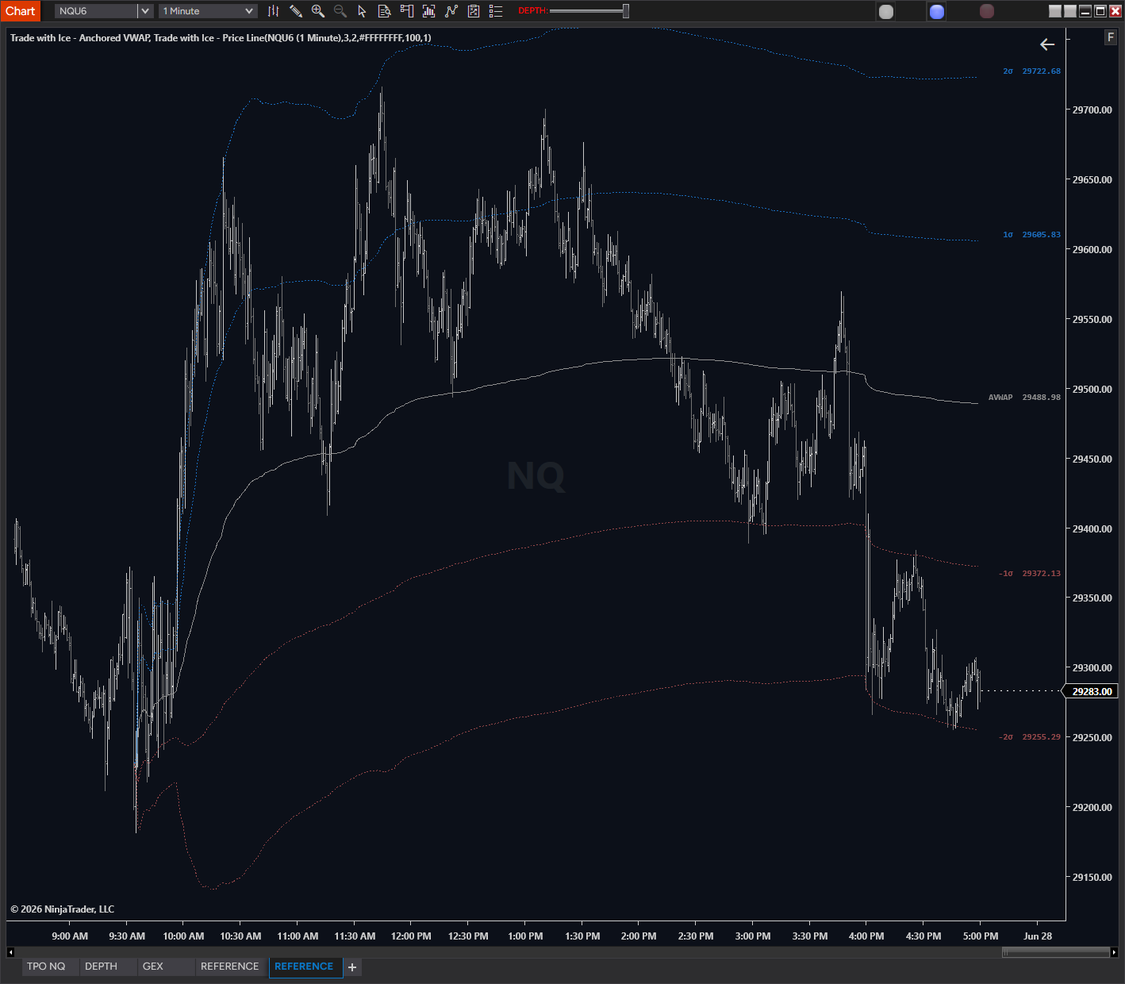Click the zoom out magnifier icon
Image resolution: width=1125 pixels, height=984 pixels.
click(x=340, y=11)
